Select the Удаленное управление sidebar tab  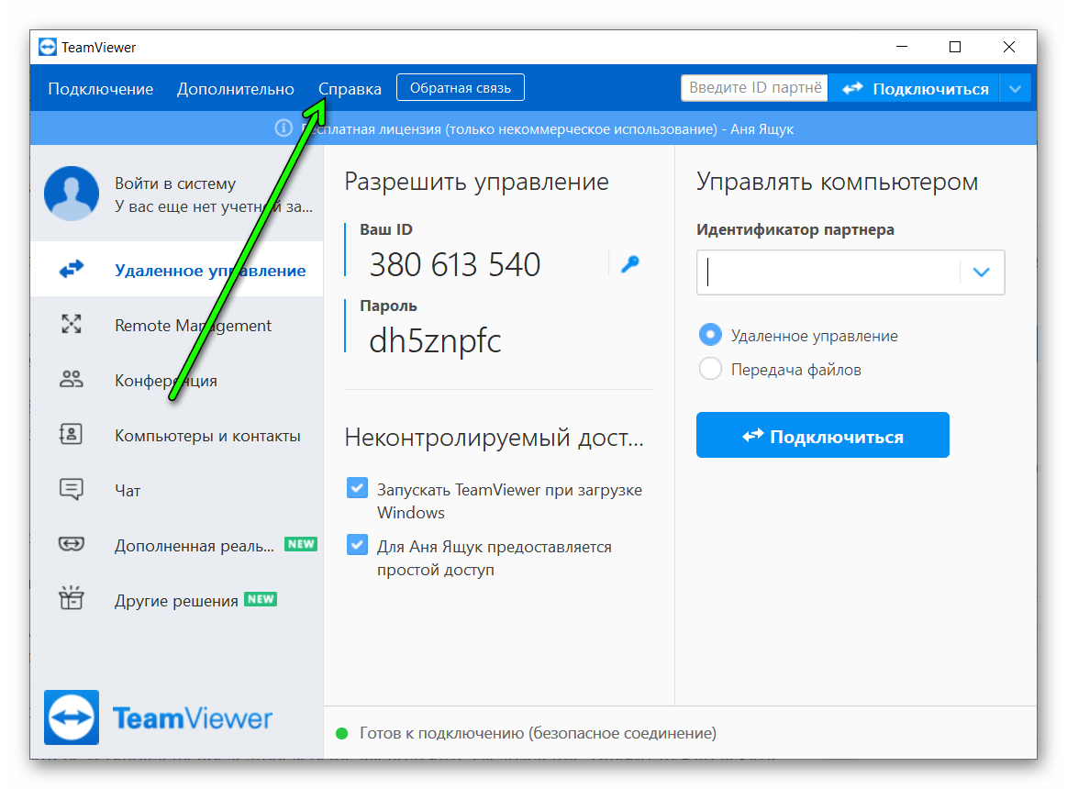[177, 270]
